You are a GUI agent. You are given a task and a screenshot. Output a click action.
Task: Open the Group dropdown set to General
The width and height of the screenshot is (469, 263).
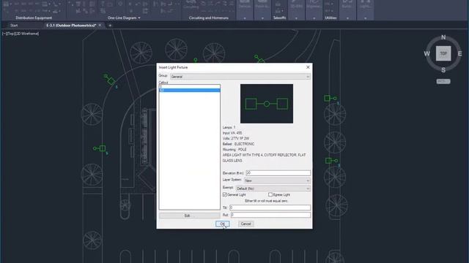point(240,77)
